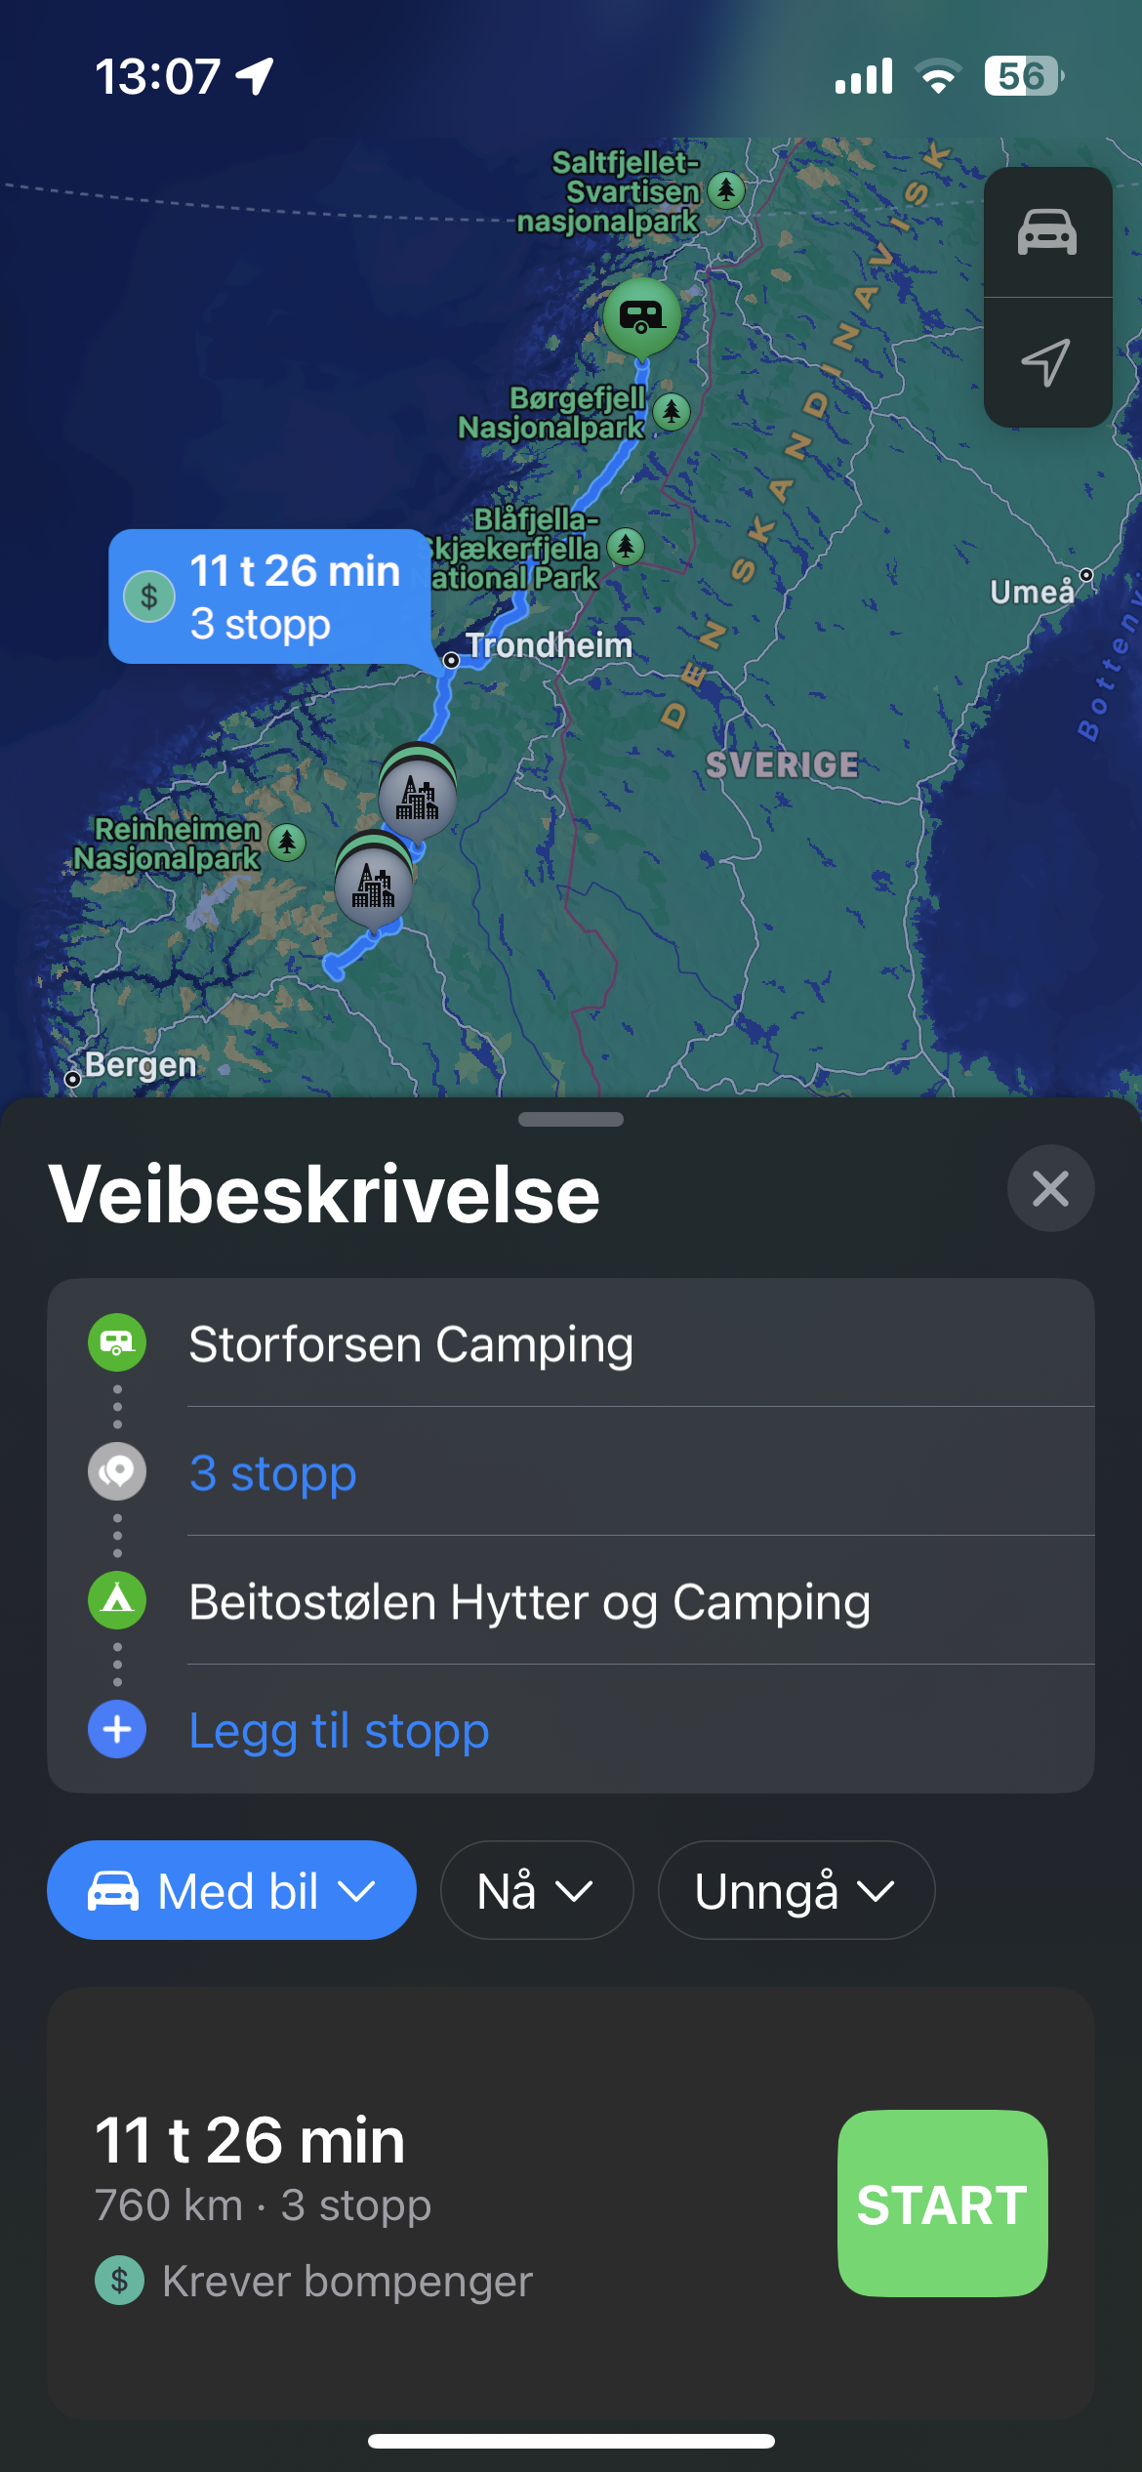1142x2472 pixels.
Task: Tap the Krever bompenger toll dollar icon
Action: [x=119, y=2281]
